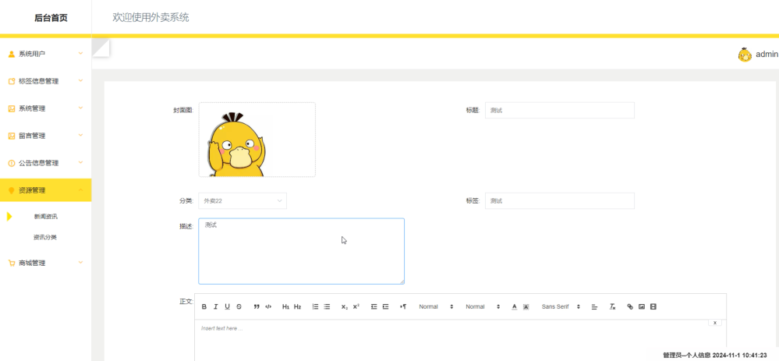This screenshot has height=361, width=779.
Task: Click the 系统用户 person icon
Action: (12, 54)
